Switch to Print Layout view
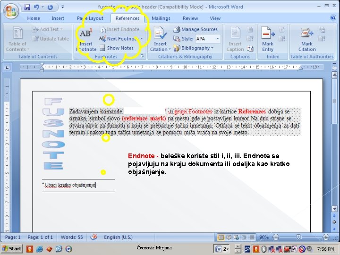The width and height of the screenshot is (340, 255). click(221, 237)
